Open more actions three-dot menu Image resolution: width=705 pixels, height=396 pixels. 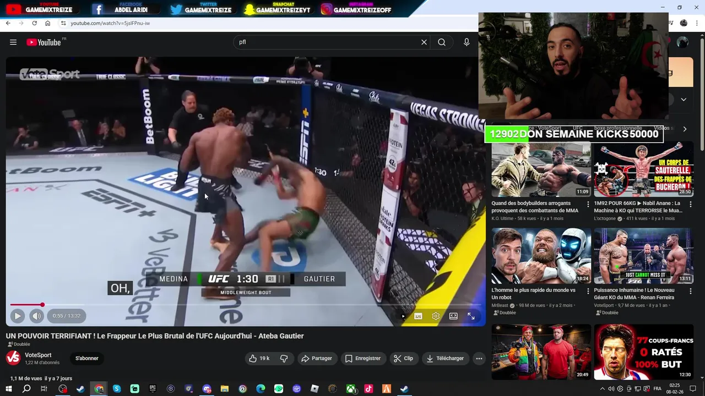pyautogui.click(x=479, y=358)
